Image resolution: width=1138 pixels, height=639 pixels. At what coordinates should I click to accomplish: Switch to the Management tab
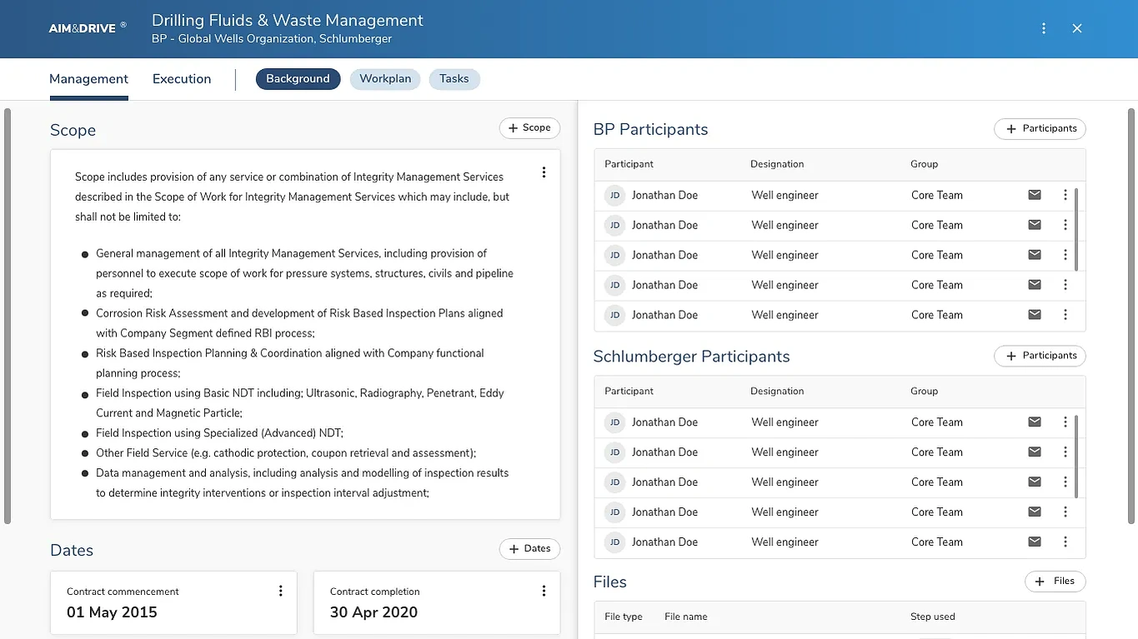point(88,79)
